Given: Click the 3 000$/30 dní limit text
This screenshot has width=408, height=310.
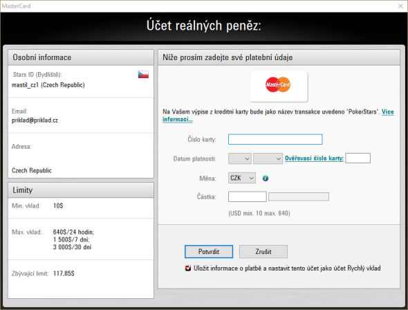Looking at the screenshot, I should coord(72,247).
